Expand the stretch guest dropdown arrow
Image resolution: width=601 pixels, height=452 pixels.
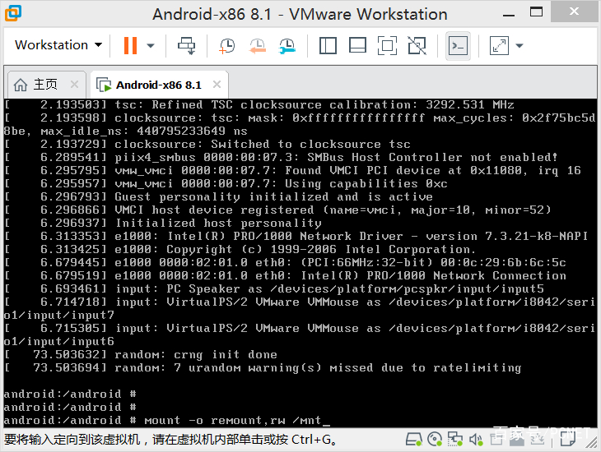[519, 46]
